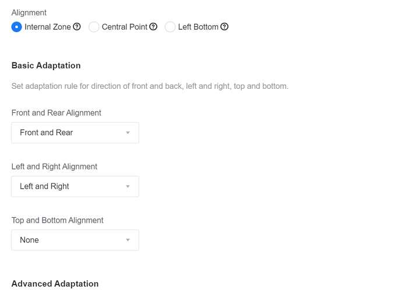Click the Left Bottom label text
This screenshot has height=295, width=401.
(x=198, y=27)
